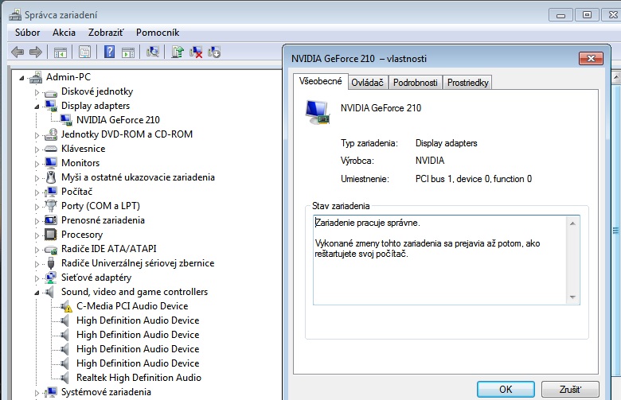The width and height of the screenshot is (621, 400).
Task: Click OK in the properties dialog
Action: 506,390
